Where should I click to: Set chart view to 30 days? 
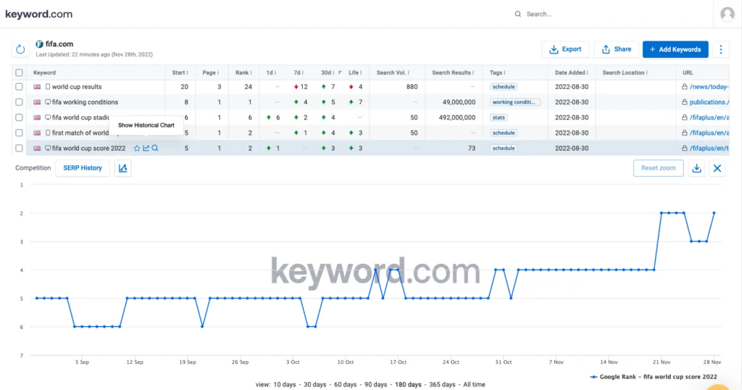point(314,384)
